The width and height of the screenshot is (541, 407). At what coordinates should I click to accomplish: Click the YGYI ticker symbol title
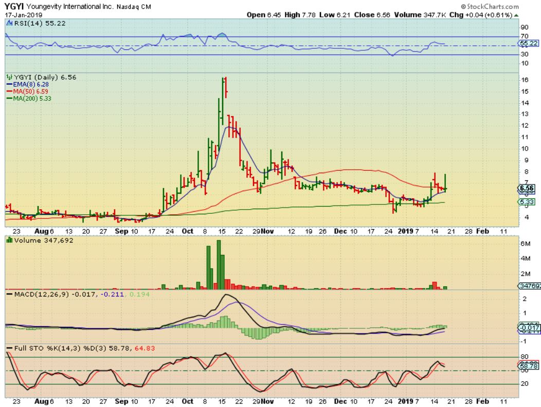12,7
